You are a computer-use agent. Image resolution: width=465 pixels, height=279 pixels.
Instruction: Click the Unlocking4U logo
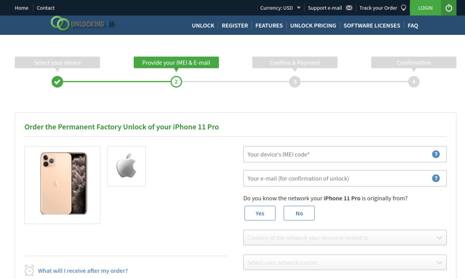point(82,24)
